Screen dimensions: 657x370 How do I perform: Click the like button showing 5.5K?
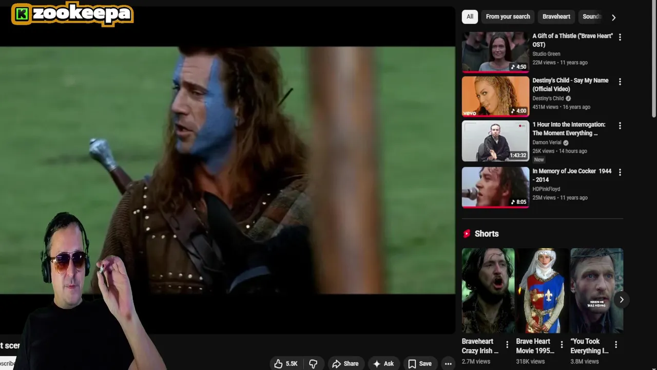(286, 363)
